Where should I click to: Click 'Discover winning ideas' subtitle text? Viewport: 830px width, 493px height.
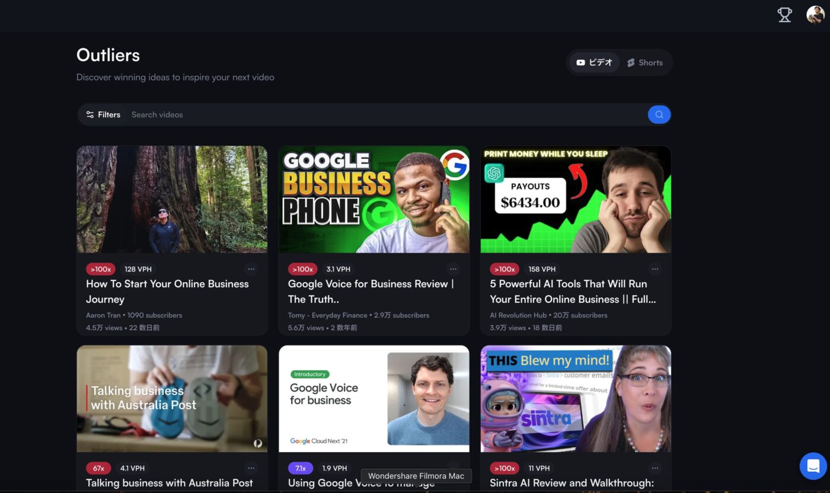click(175, 77)
